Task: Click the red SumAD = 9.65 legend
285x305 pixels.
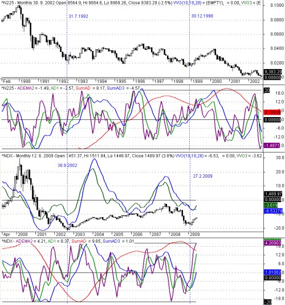Action: (x=86, y=241)
